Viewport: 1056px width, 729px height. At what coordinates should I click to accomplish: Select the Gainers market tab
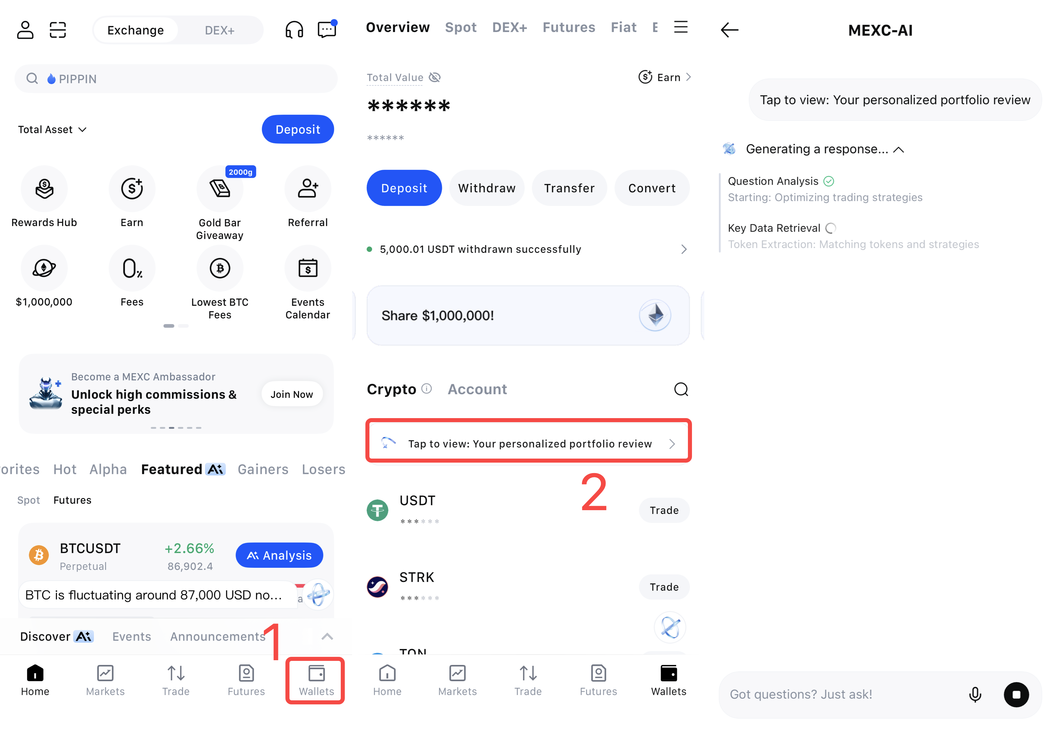click(263, 470)
